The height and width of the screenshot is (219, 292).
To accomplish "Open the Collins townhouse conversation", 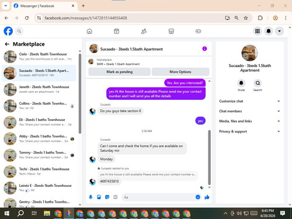I will tap(39, 106).
